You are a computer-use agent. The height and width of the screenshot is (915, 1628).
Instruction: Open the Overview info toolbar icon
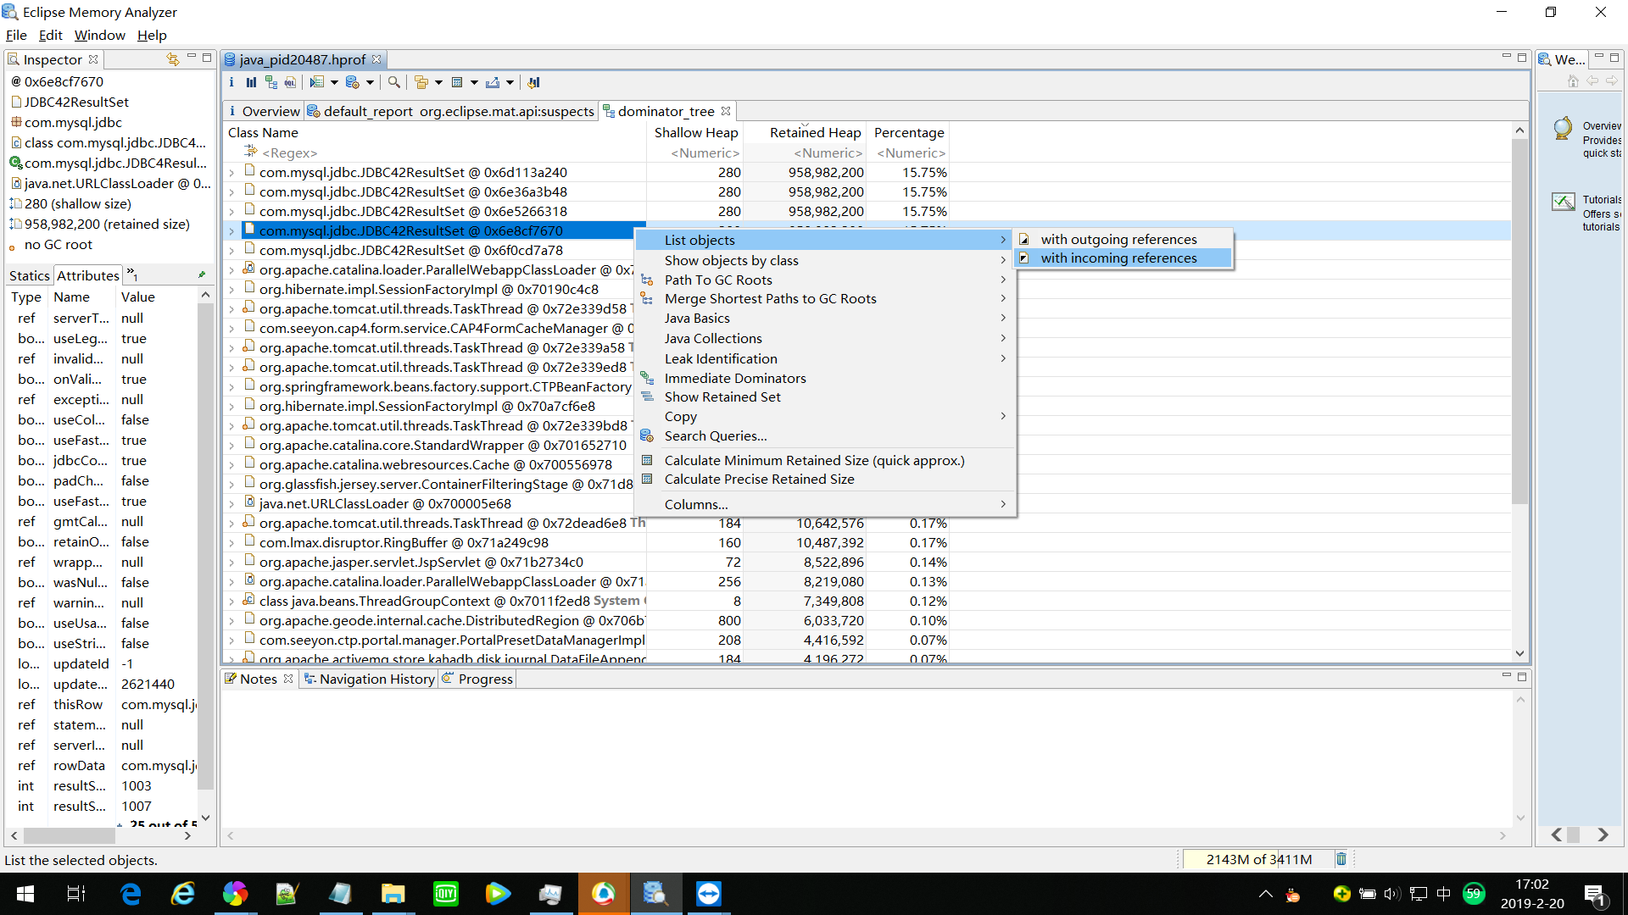coord(231,82)
